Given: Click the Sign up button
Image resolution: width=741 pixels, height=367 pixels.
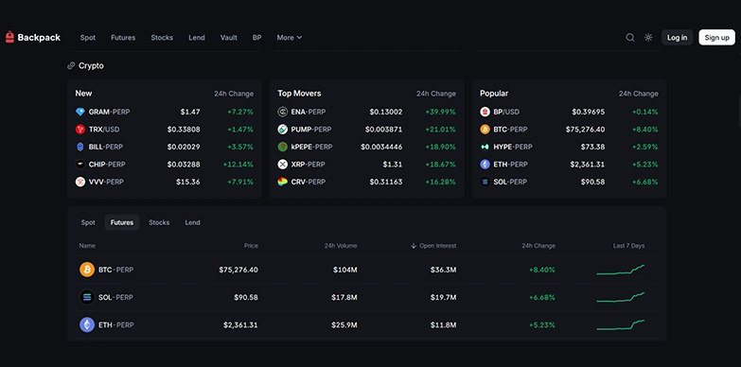Looking at the screenshot, I should click(717, 37).
